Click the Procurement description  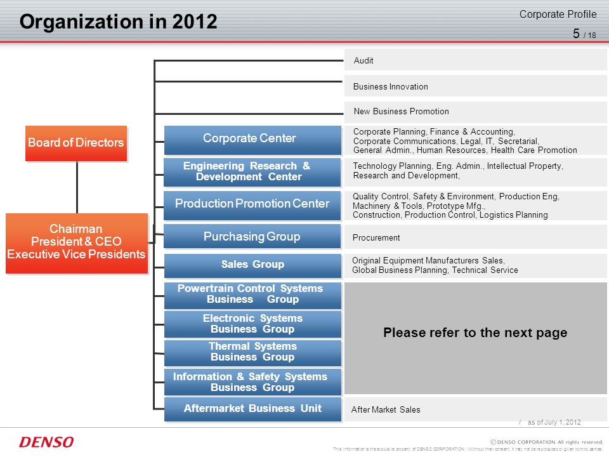[x=475, y=237]
